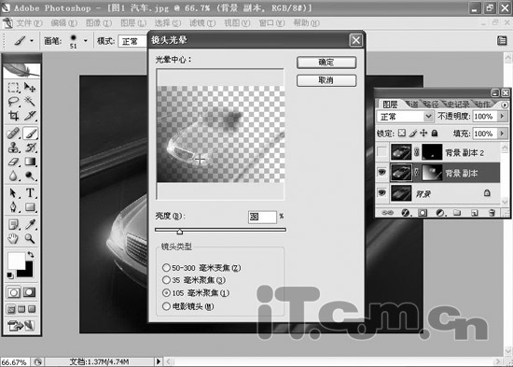Select the Rectangular Marquee tool
The width and height of the screenshot is (513, 367).
13,88
